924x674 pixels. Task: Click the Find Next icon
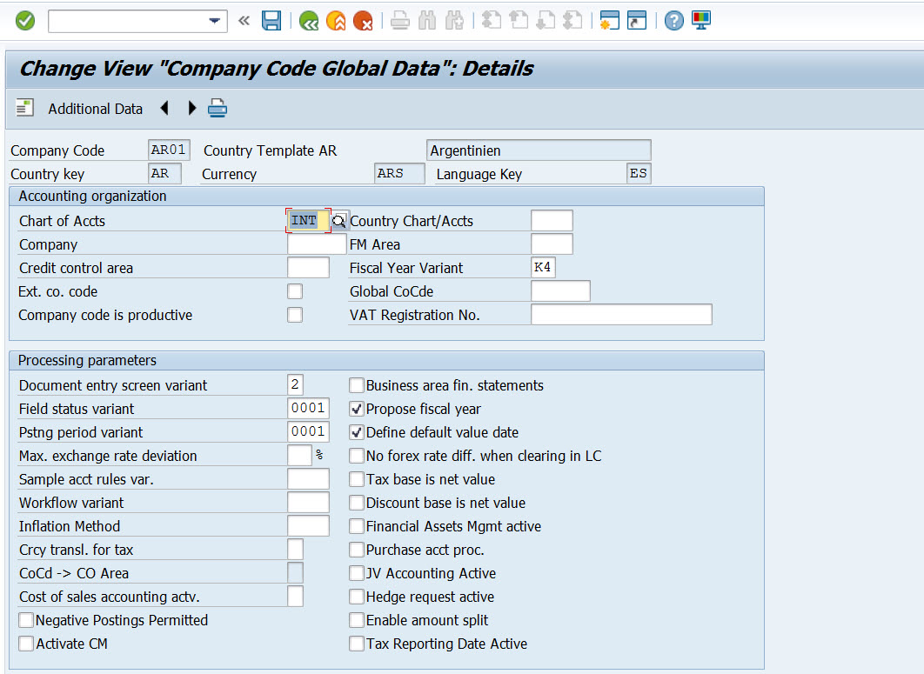454,20
